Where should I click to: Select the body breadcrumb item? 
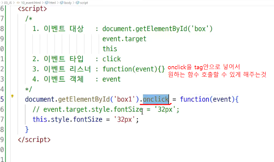pyautogui.click(x=66, y=3)
